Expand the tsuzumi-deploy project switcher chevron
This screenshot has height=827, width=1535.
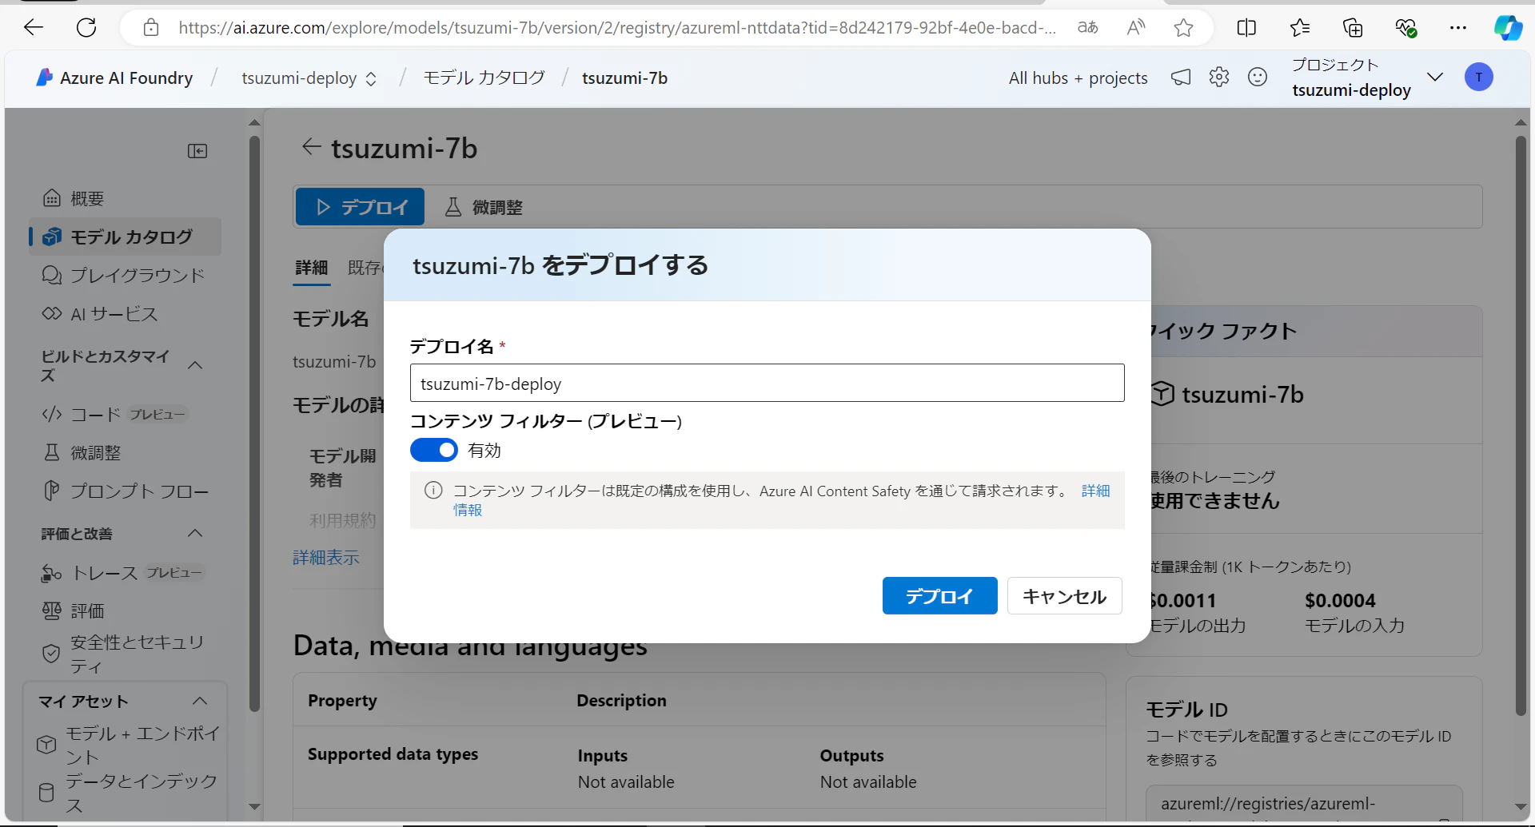coord(1435,77)
